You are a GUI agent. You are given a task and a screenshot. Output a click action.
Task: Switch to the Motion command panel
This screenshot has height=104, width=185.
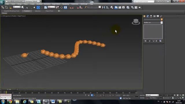(x=154, y=16)
